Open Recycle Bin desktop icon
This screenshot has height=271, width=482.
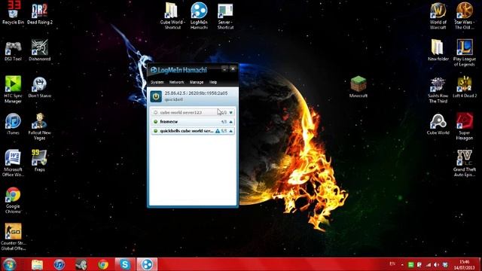click(x=13, y=13)
